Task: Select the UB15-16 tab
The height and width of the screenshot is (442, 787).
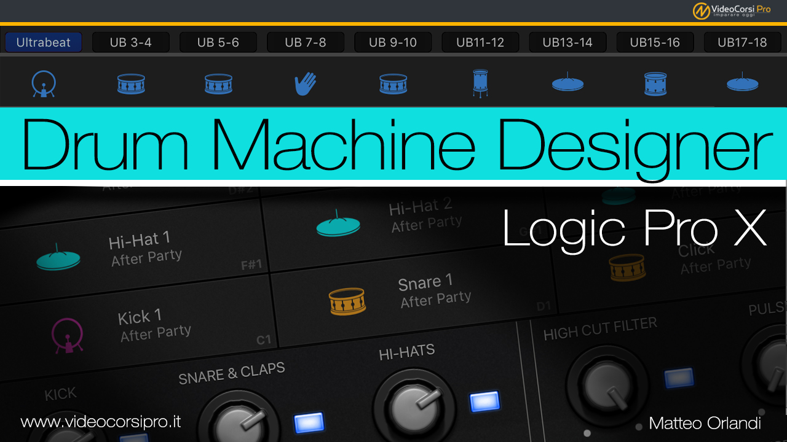Action: pyautogui.click(x=655, y=42)
